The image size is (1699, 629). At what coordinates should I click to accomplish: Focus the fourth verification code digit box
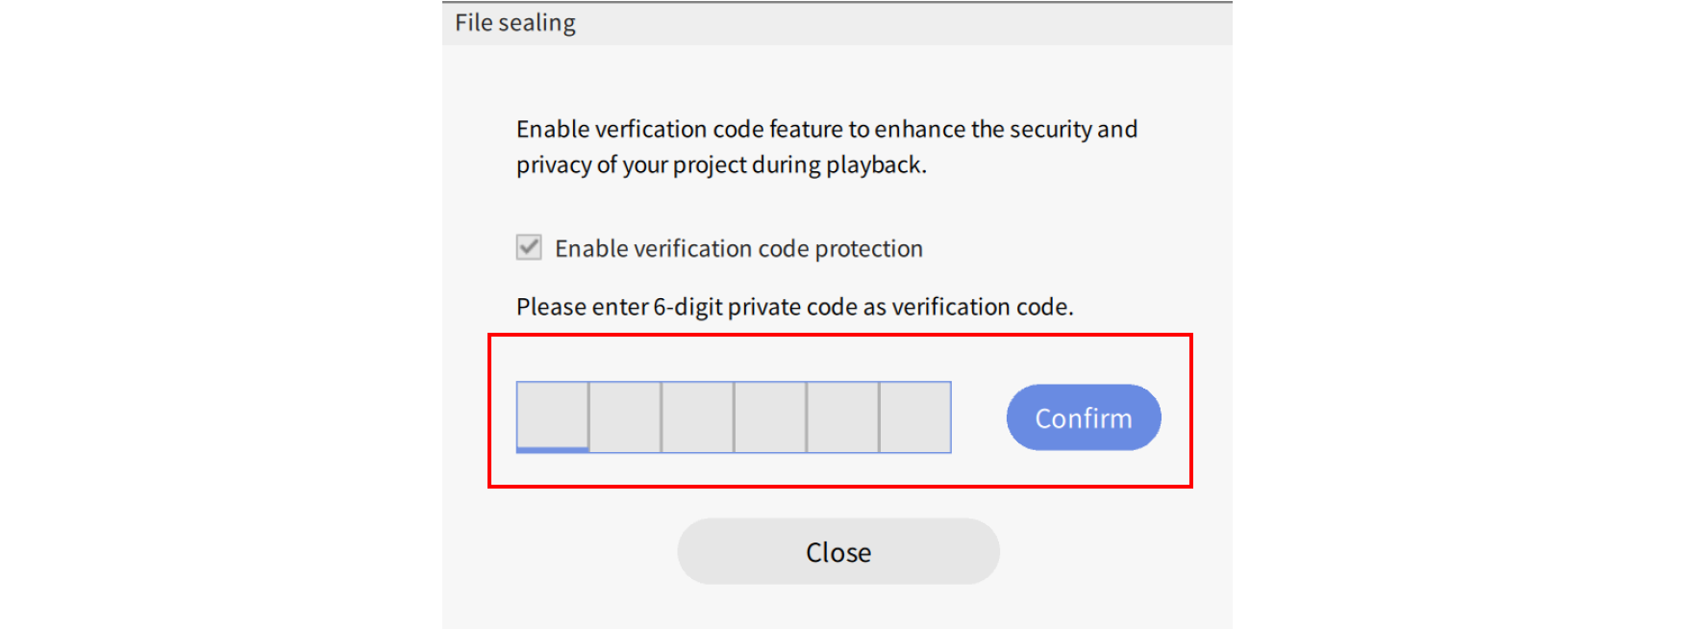(770, 416)
